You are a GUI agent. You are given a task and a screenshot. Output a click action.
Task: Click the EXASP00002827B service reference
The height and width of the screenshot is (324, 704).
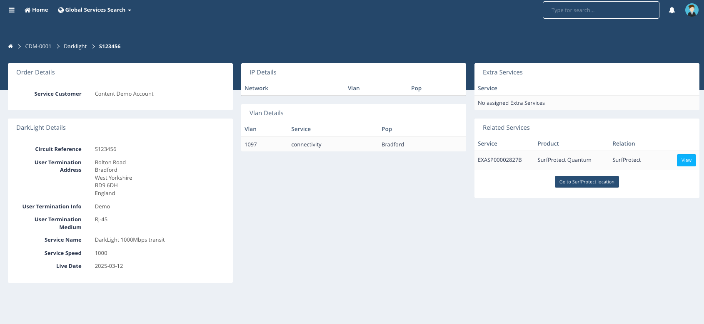(x=499, y=160)
